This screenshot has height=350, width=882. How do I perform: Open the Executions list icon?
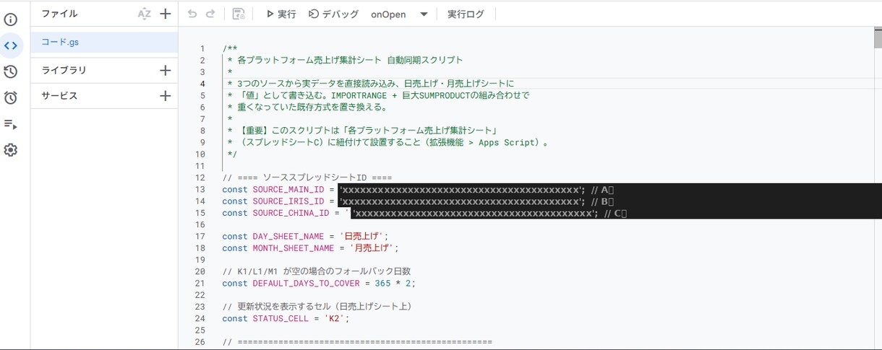[10, 124]
